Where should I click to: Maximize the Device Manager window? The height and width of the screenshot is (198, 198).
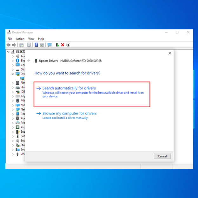(x=177, y=32)
